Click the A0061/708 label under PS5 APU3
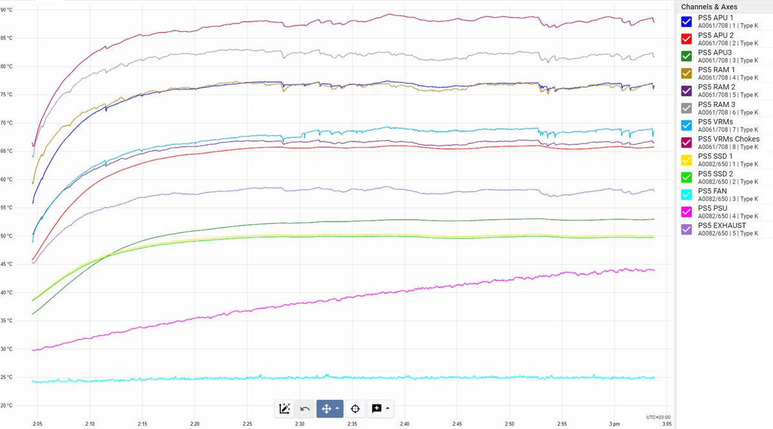Viewport: 773px width, 429px height. (714, 60)
